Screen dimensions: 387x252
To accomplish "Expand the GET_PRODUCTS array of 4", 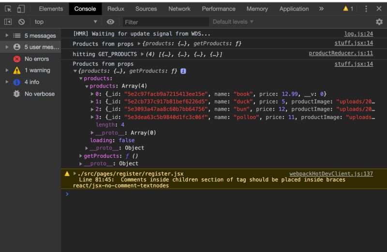I will [x=142, y=54].
